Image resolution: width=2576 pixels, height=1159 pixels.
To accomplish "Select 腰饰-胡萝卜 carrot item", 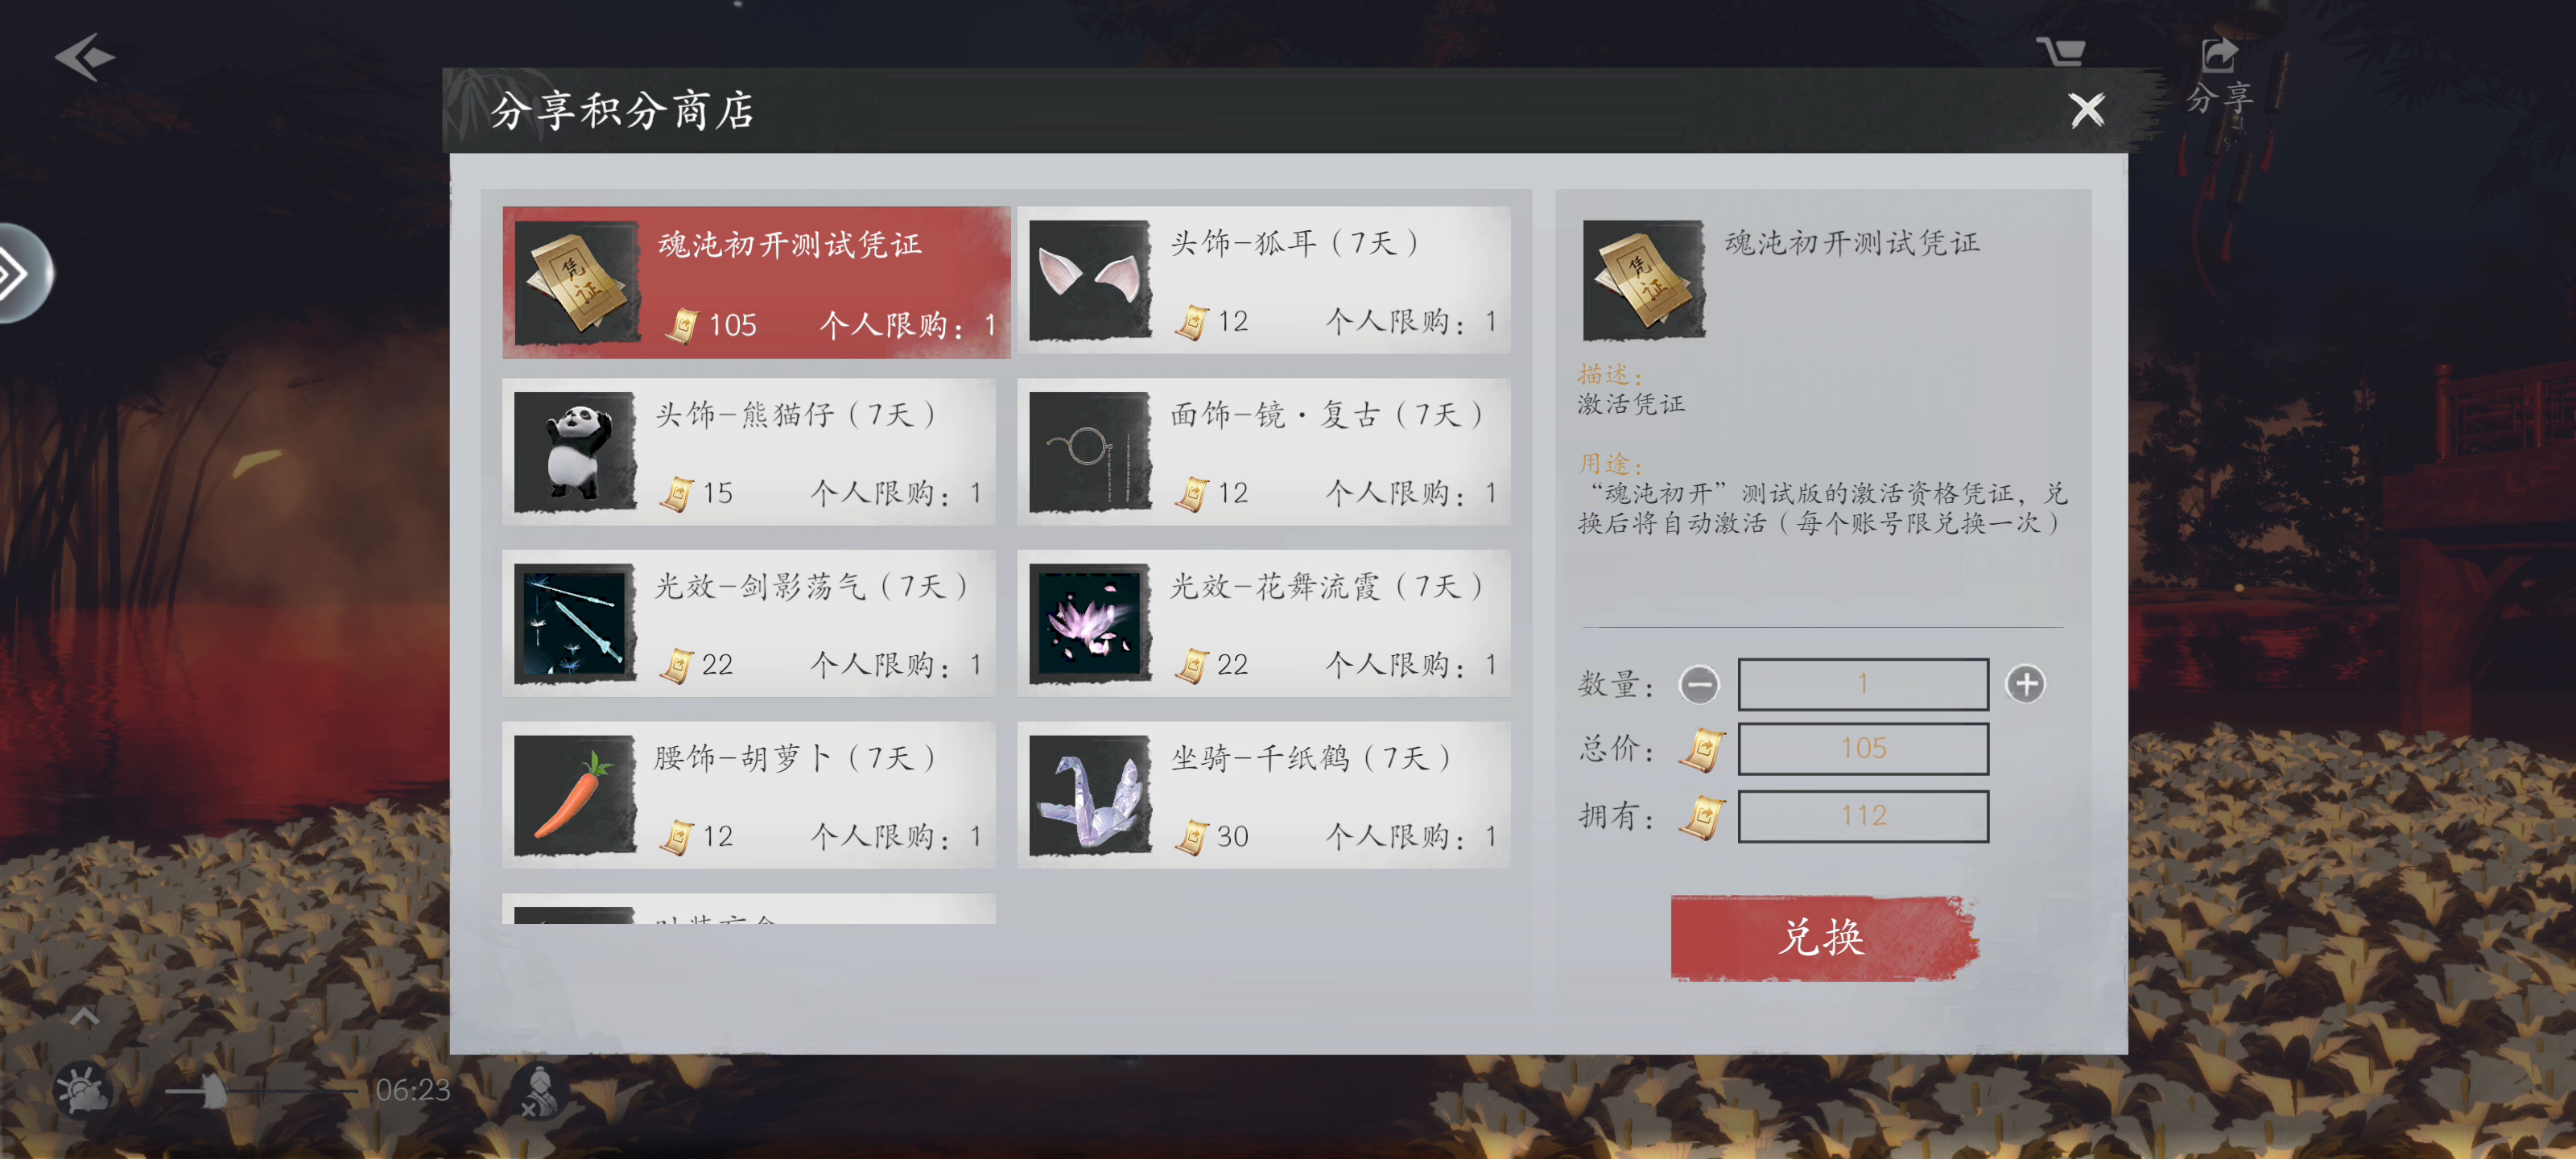I will pos(749,795).
